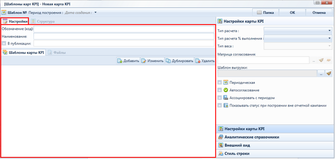Expand the Внешний вид section
Screen dimensions: 335x159
(275, 145)
